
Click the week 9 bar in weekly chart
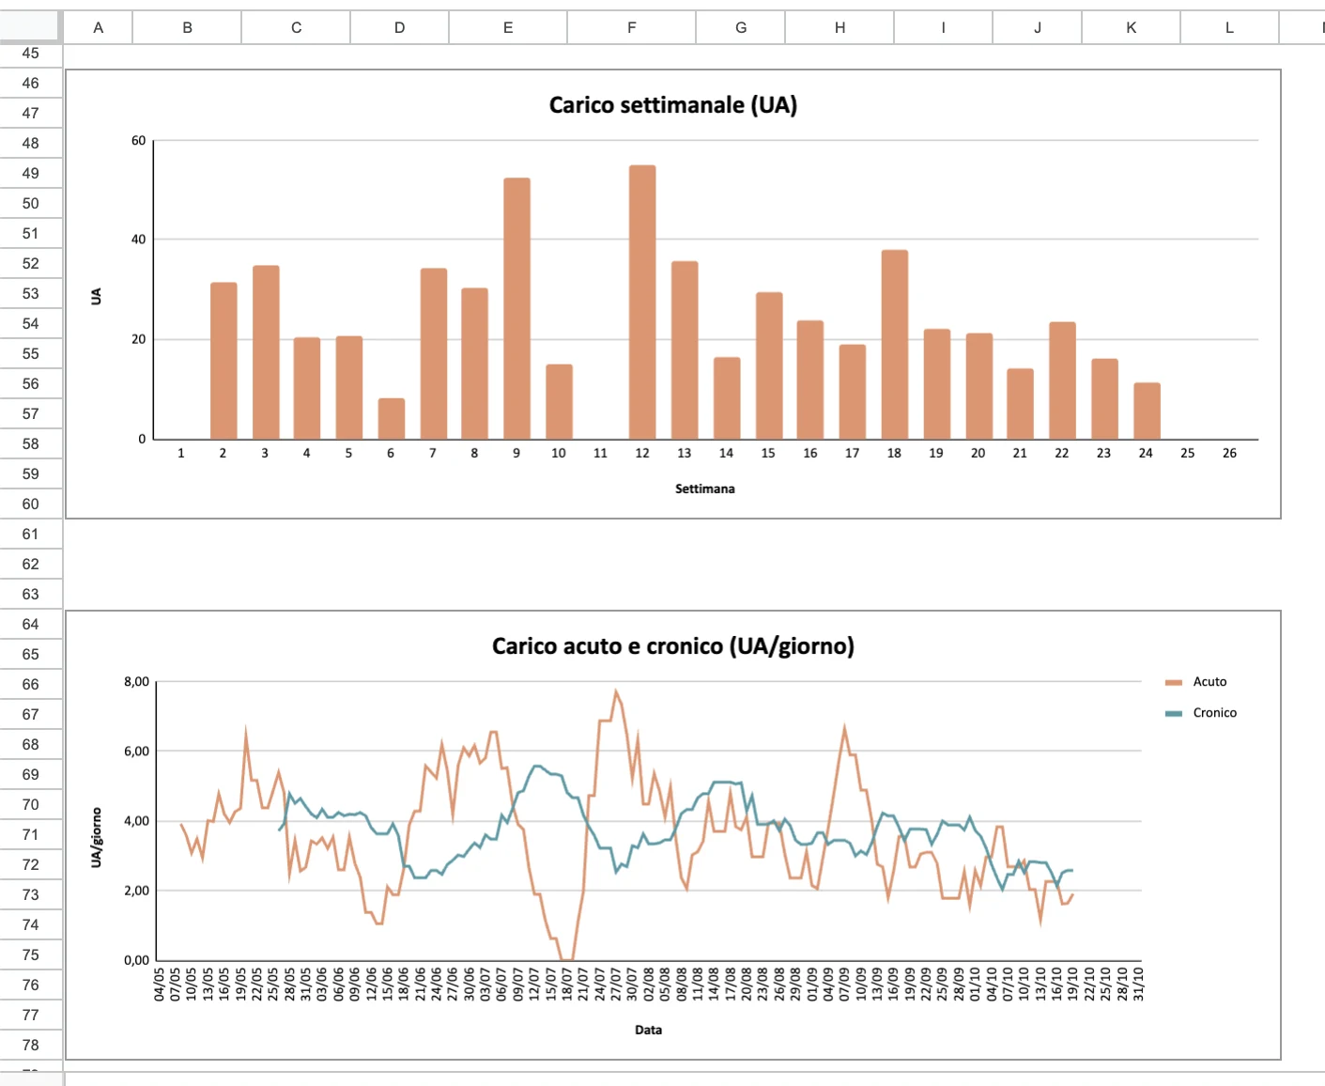pyautogui.click(x=516, y=309)
